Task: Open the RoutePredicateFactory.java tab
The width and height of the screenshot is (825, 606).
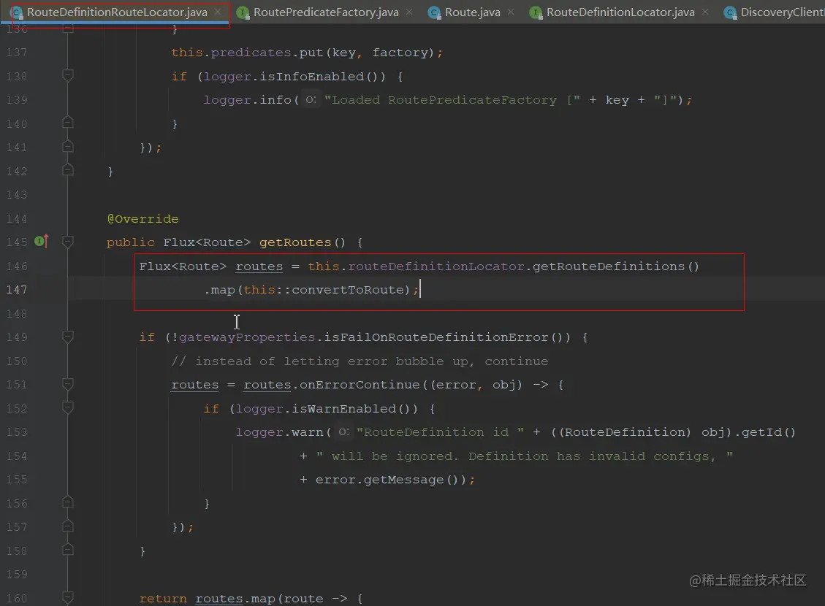Action: tap(326, 12)
